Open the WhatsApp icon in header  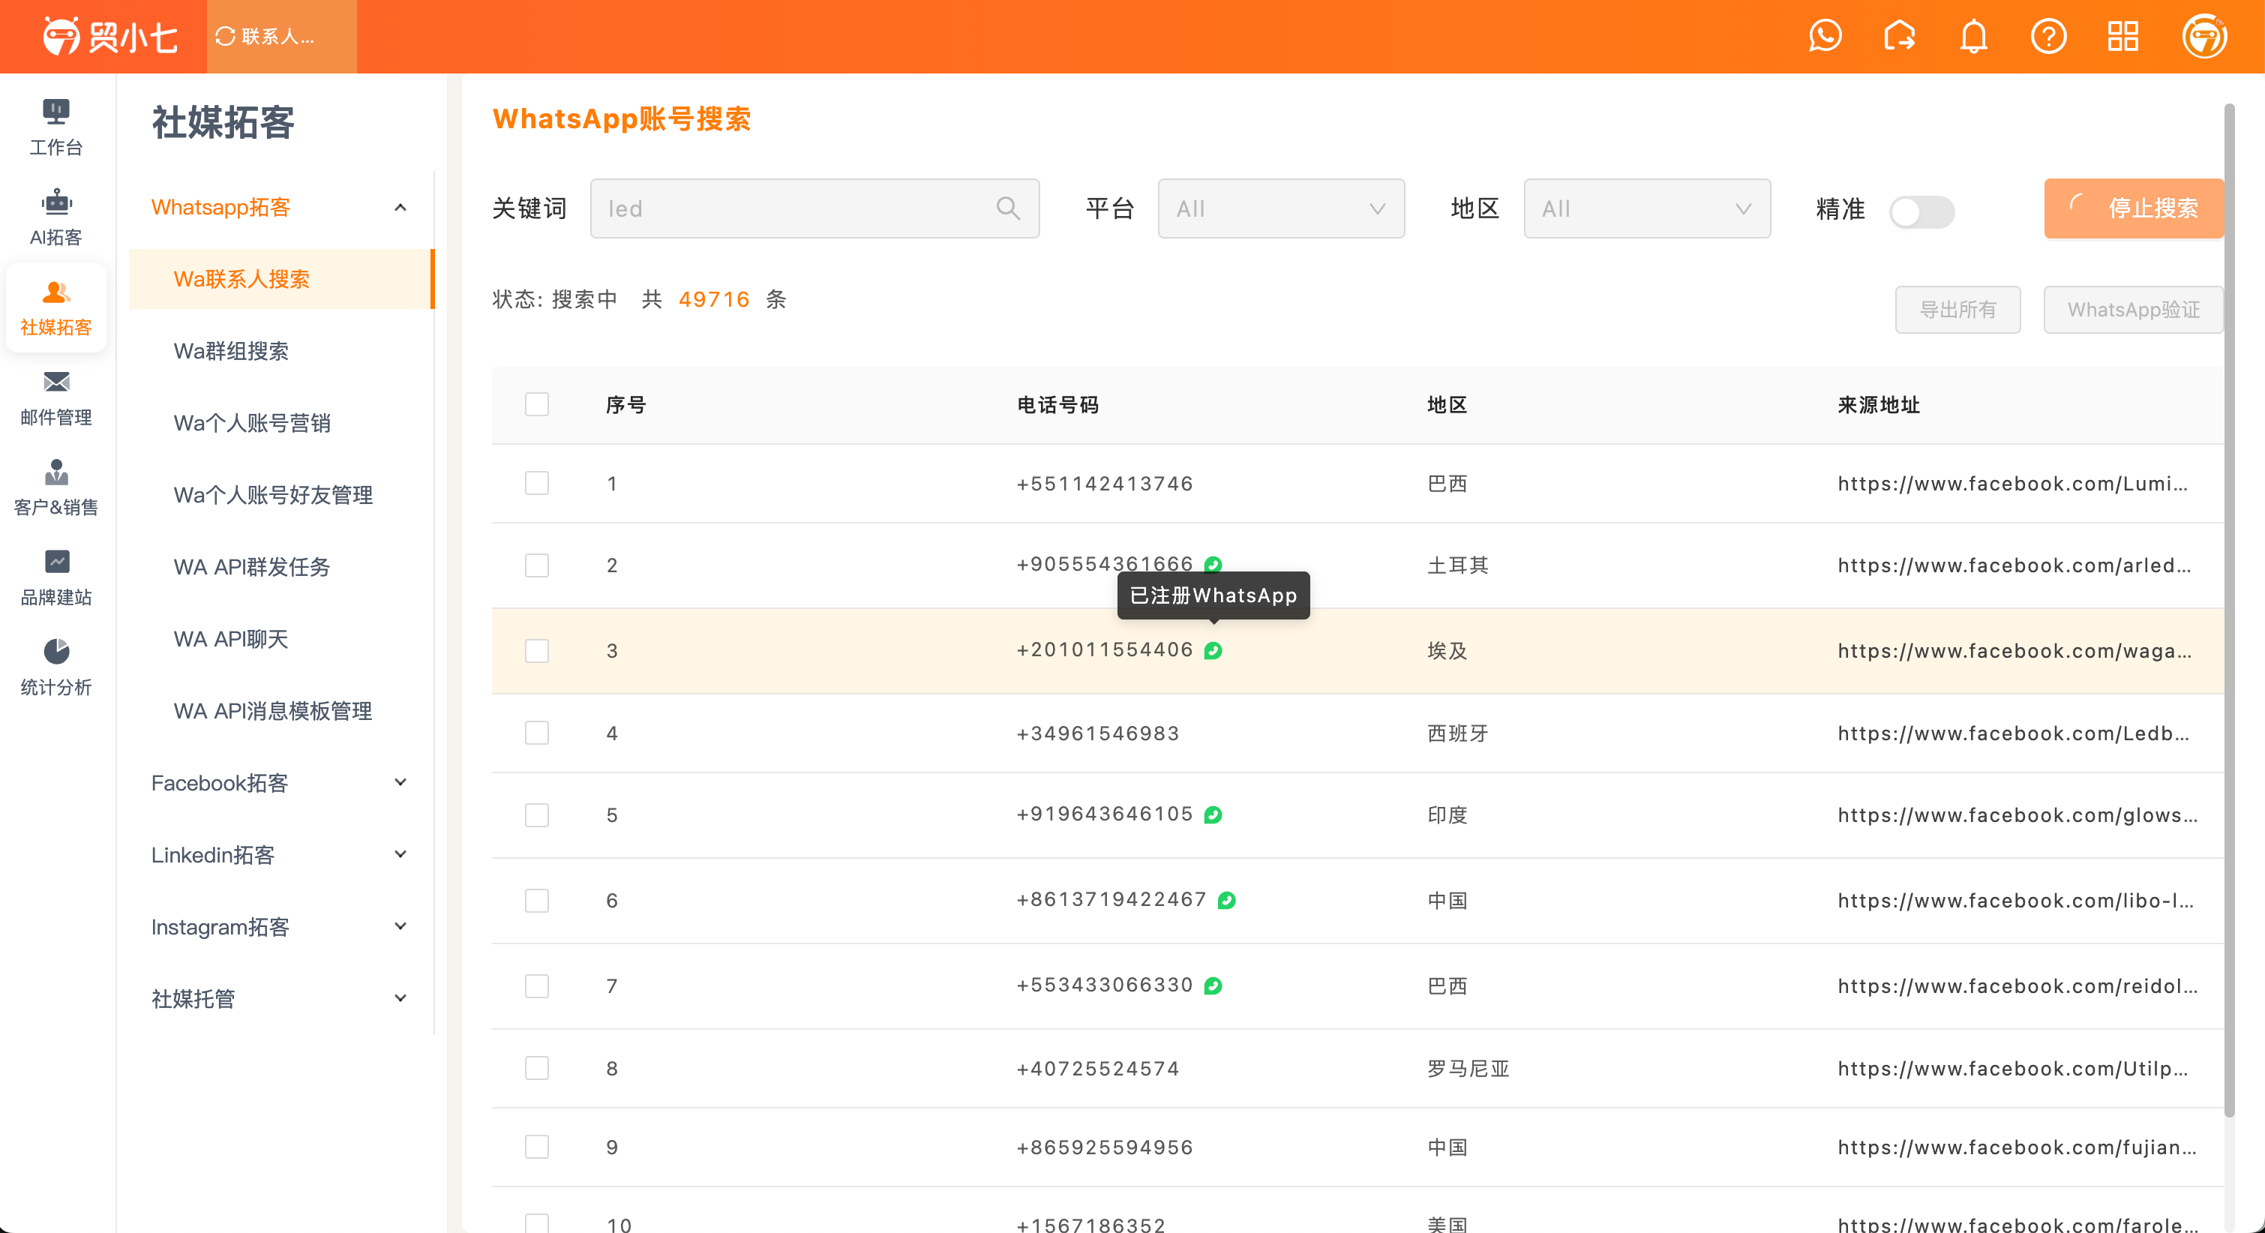pyautogui.click(x=1825, y=36)
